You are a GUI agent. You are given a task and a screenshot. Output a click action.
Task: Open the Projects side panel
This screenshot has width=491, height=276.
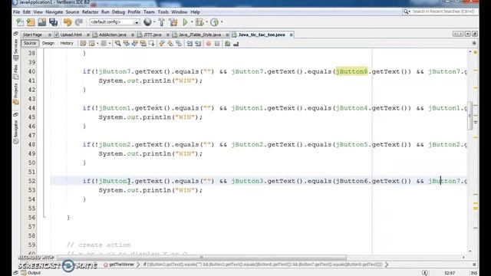click(15, 94)
